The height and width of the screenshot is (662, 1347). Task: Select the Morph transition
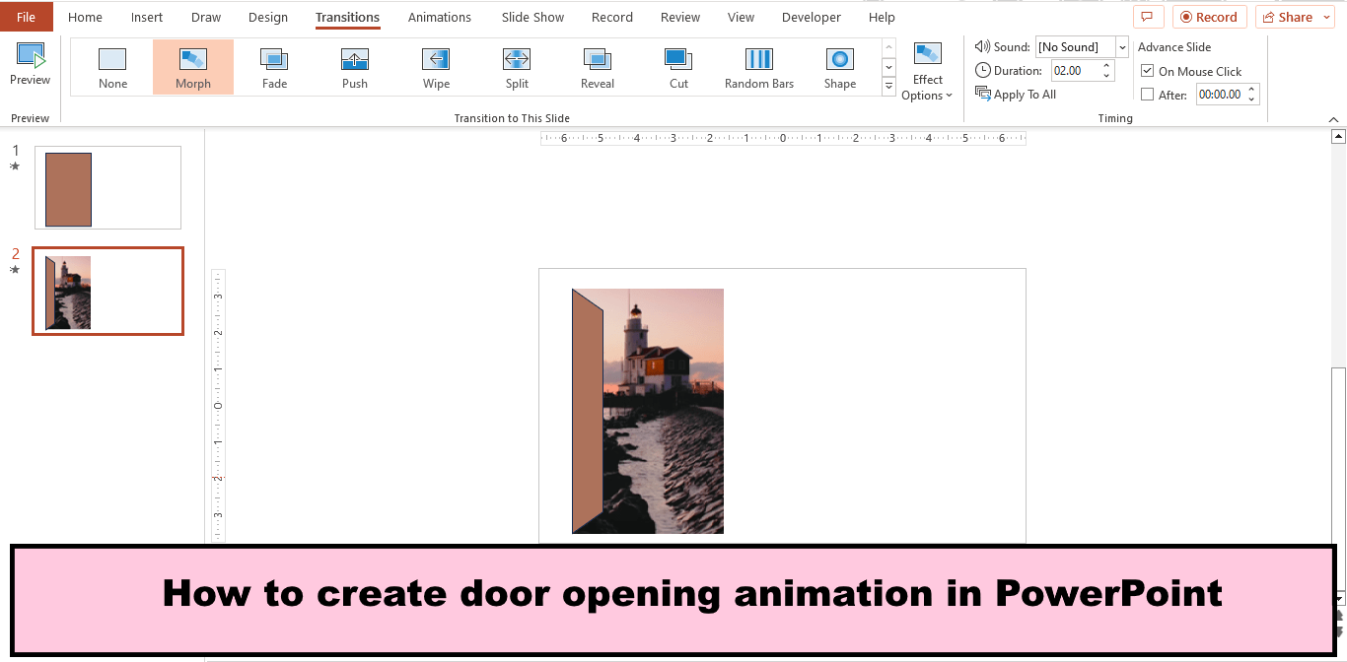(193, 67)
